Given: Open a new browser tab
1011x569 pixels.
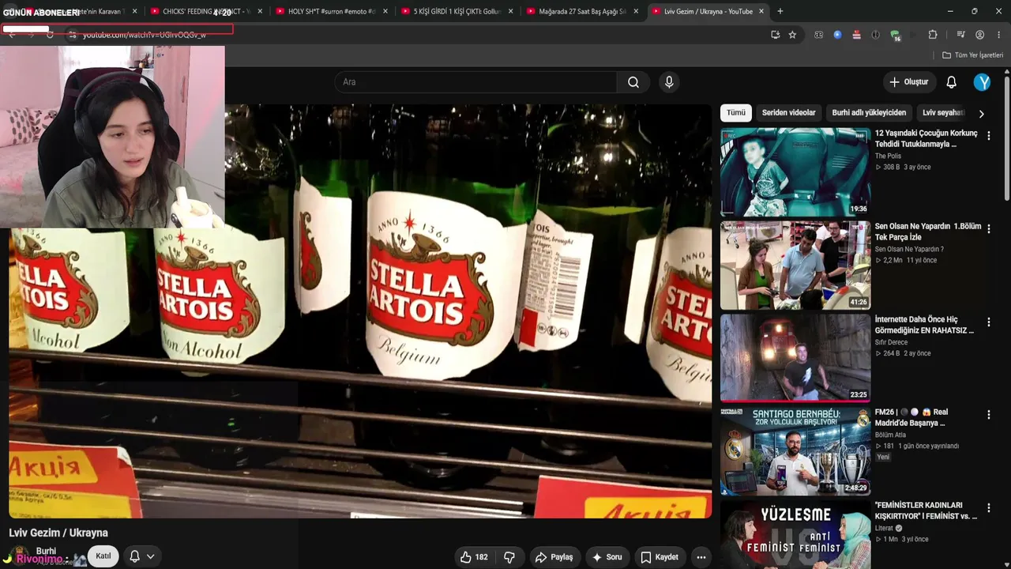Looking at the screenshot, I should 780,11.
